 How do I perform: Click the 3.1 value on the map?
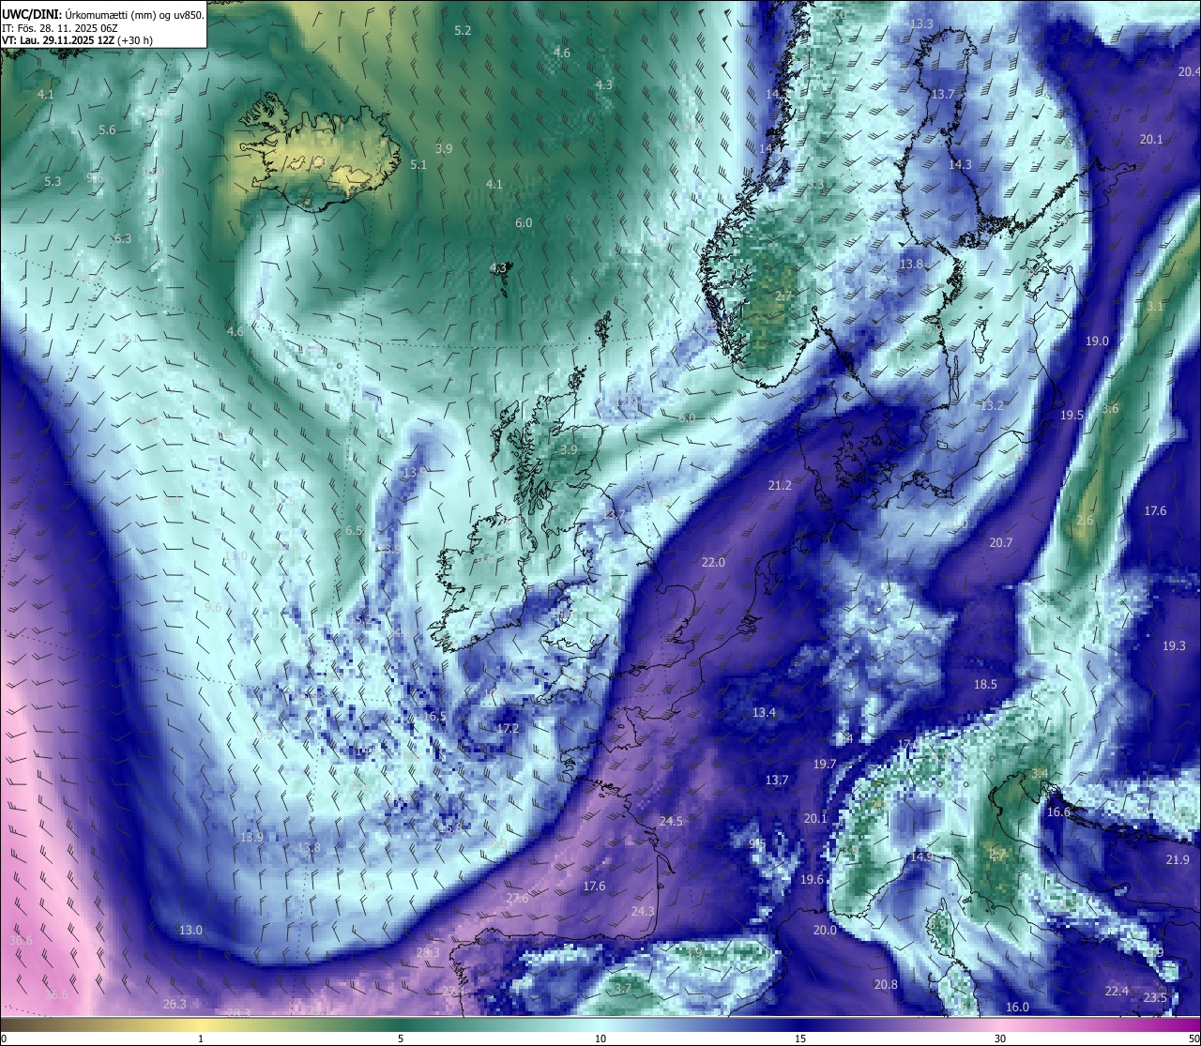1155,307
